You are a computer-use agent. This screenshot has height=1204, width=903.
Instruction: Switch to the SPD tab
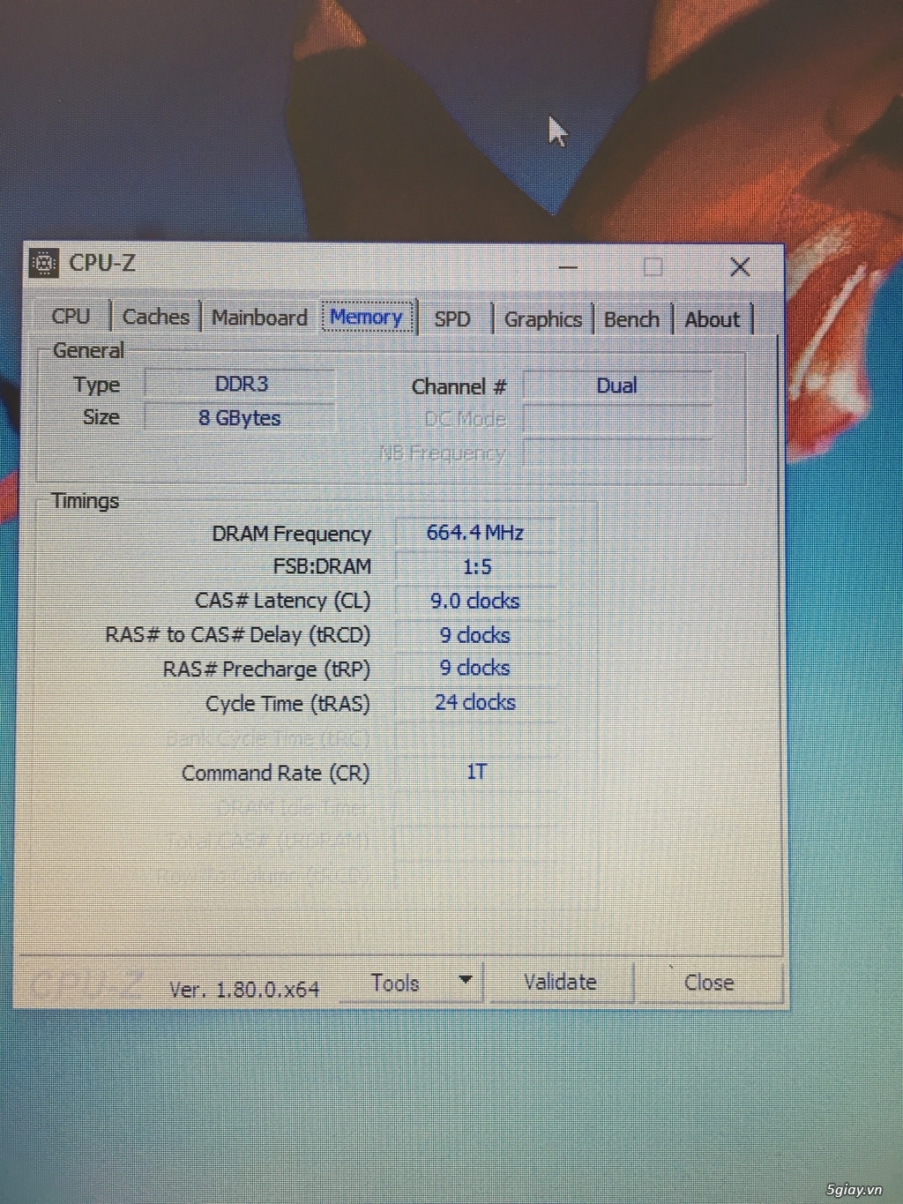tap(452, 318)
